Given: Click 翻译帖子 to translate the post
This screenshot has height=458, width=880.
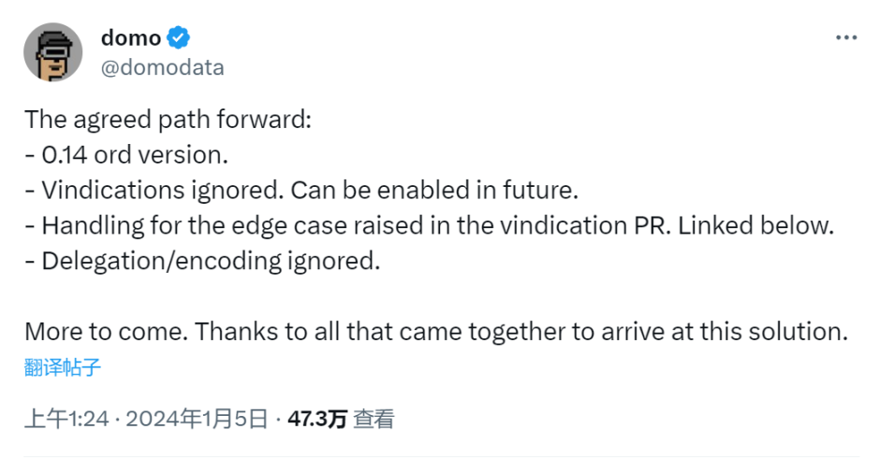Looking at the screenshot, I should pos(63,367).
